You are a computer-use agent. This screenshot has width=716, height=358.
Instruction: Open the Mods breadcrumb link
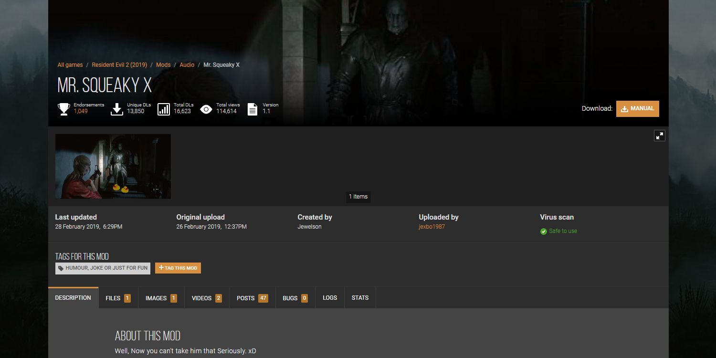click(163, 65)
